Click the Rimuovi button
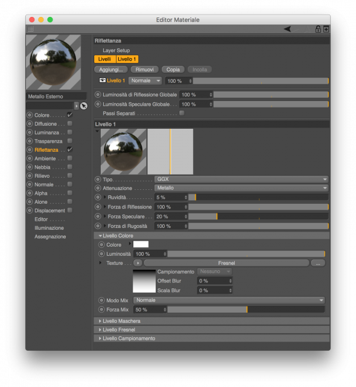356x387 pixels. coord(145,70)
